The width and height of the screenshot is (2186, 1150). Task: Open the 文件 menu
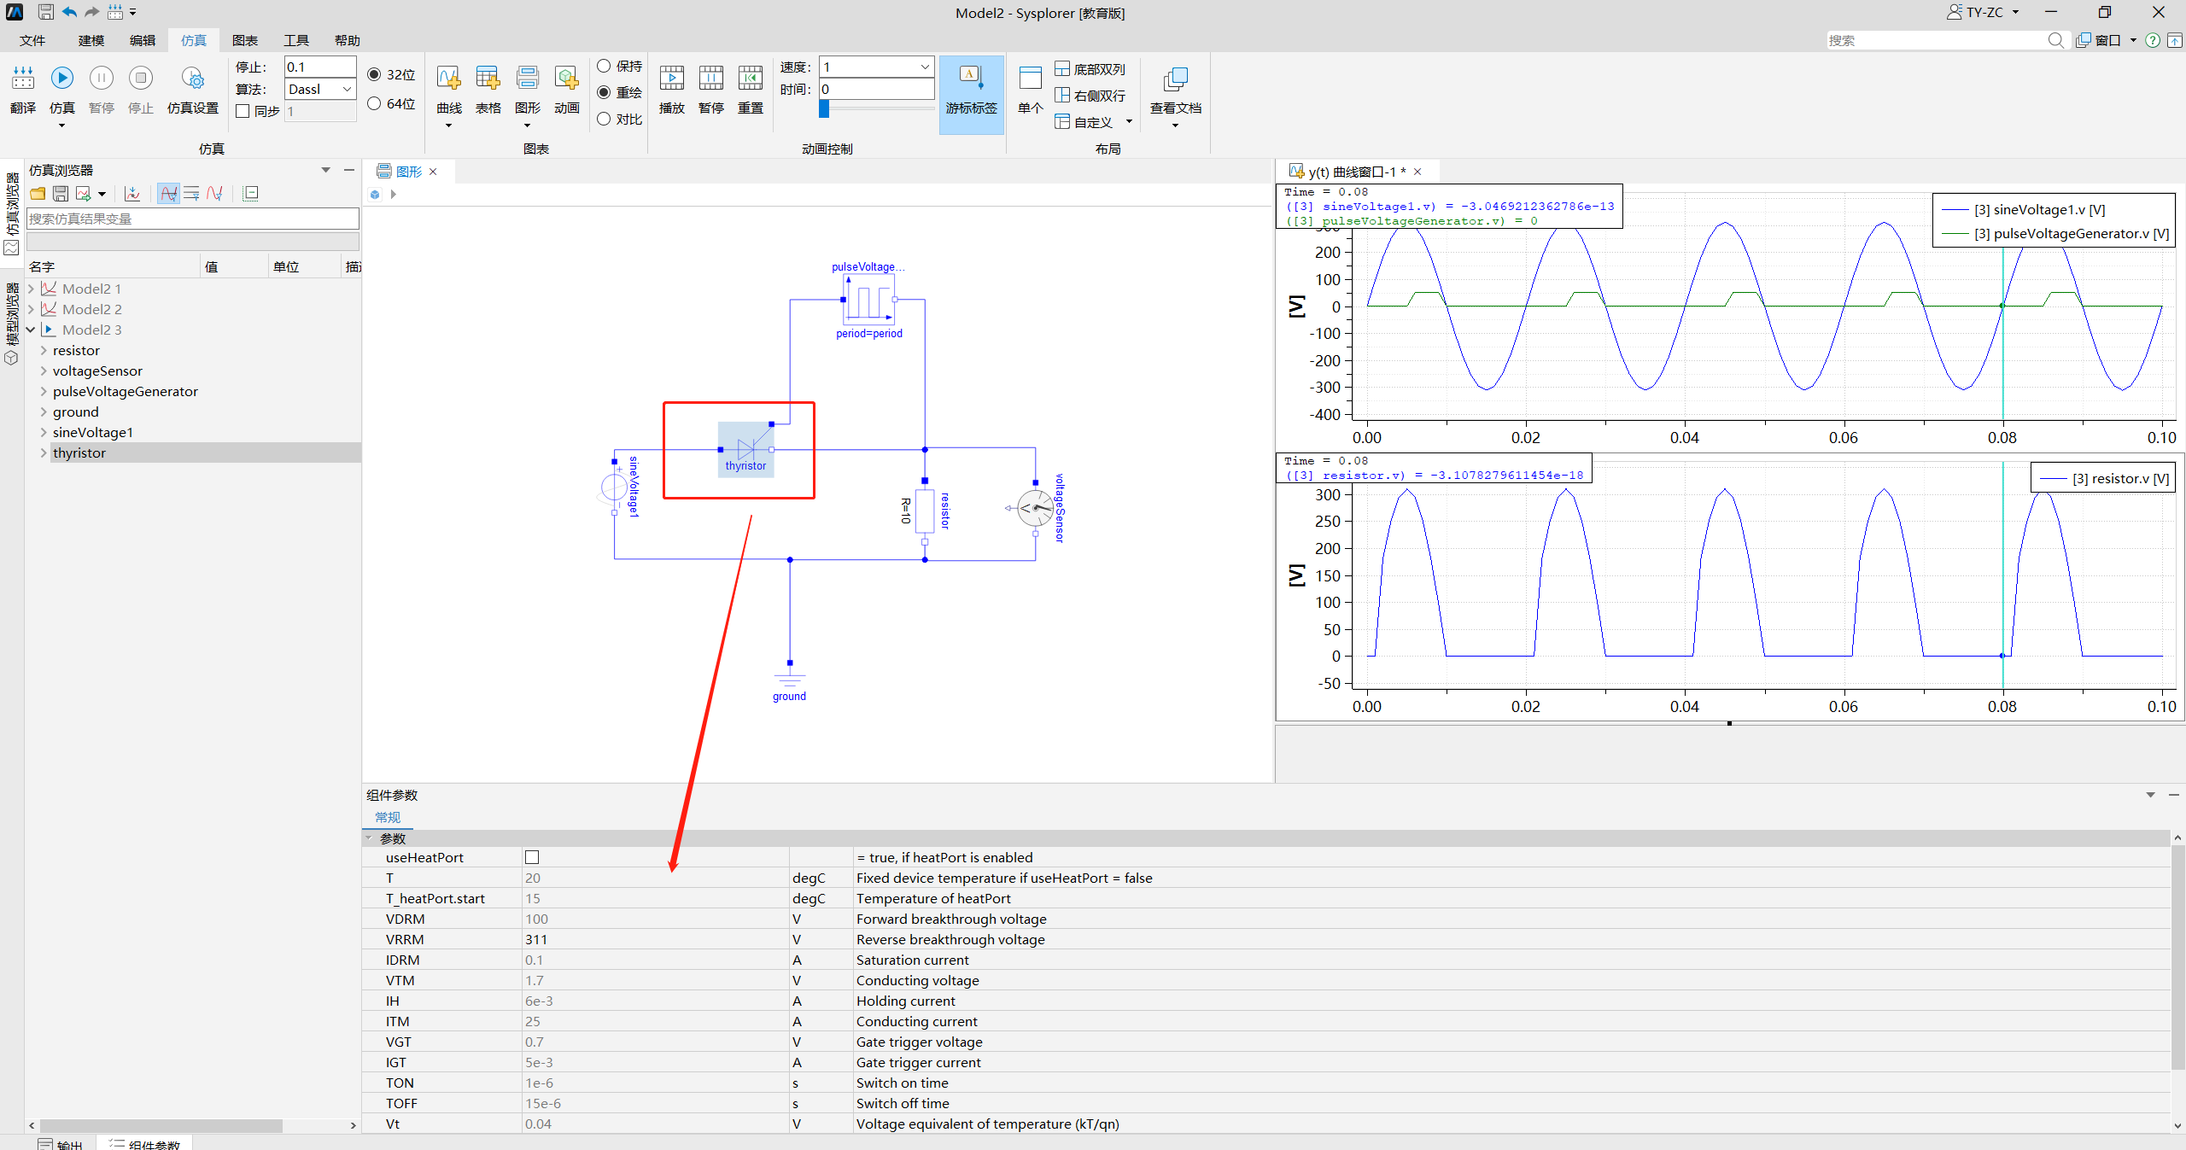tap(32, 40)
